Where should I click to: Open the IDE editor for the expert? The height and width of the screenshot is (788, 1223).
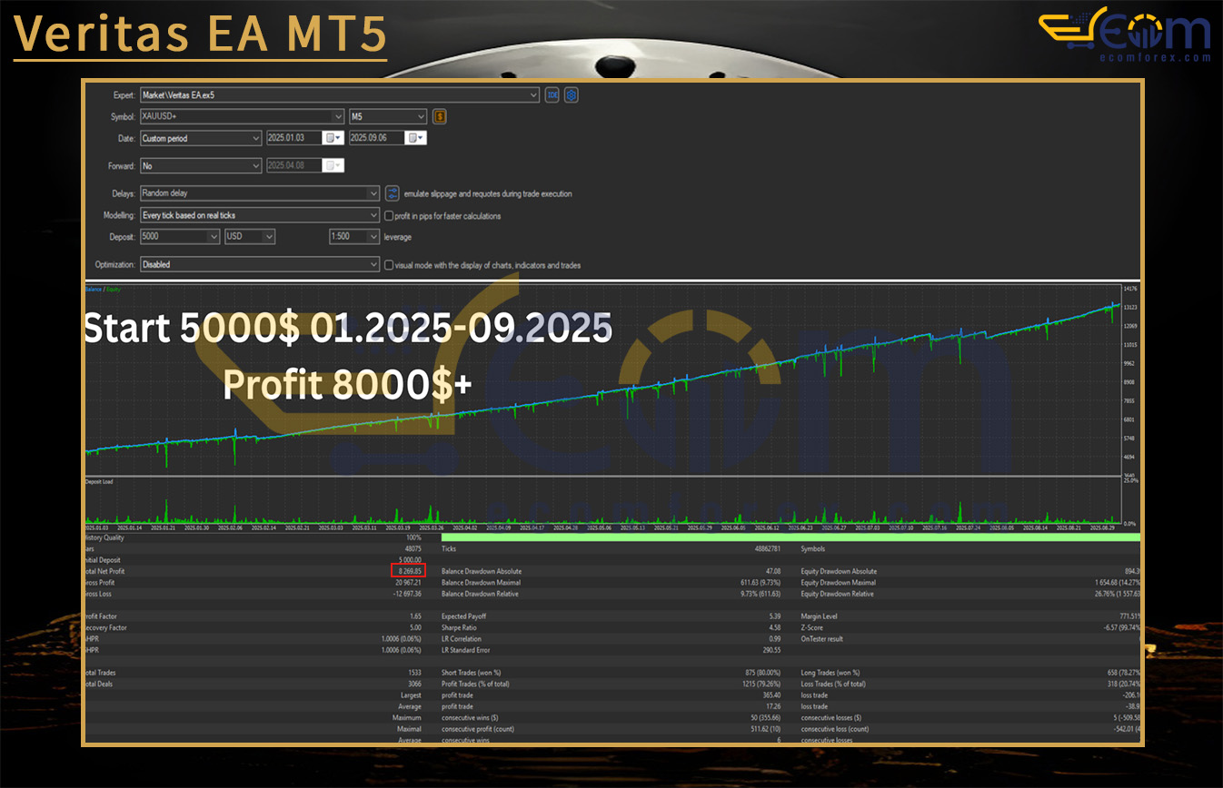coord(552,94)
